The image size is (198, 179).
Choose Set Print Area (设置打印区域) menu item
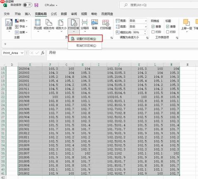86,39
